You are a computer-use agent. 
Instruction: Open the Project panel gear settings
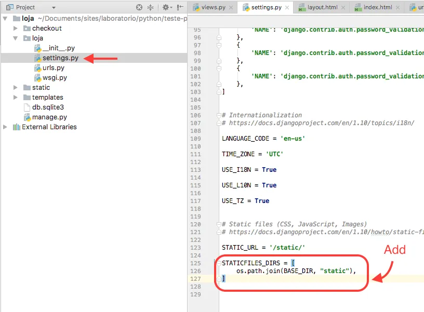coord(167,7)
